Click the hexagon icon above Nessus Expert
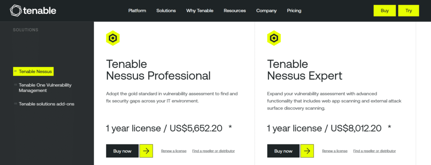Image resolution: width=431 pixels, height=165 pixels. coord(274,38)
